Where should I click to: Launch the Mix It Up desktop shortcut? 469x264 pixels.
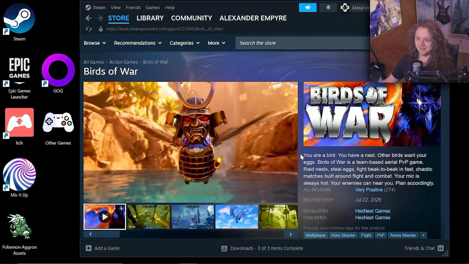(x=19, y=177)
